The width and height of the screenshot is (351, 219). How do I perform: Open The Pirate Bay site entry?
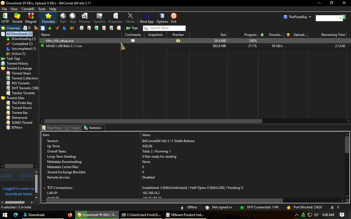coord(22,103)
